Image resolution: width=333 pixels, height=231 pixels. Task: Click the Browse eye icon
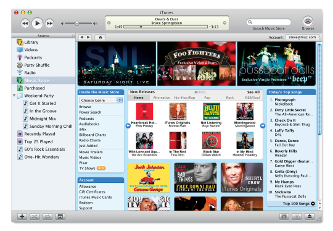tap(308, 21)
